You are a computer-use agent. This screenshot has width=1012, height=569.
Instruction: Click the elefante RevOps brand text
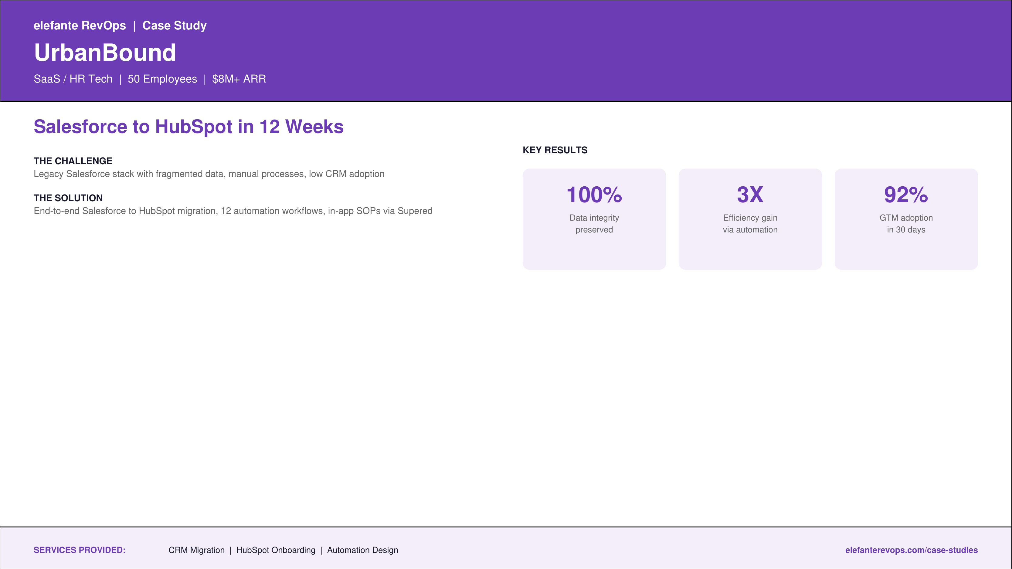click(80, 25)
